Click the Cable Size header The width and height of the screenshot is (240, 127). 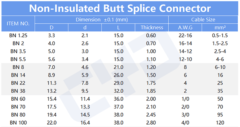(203, 20)
